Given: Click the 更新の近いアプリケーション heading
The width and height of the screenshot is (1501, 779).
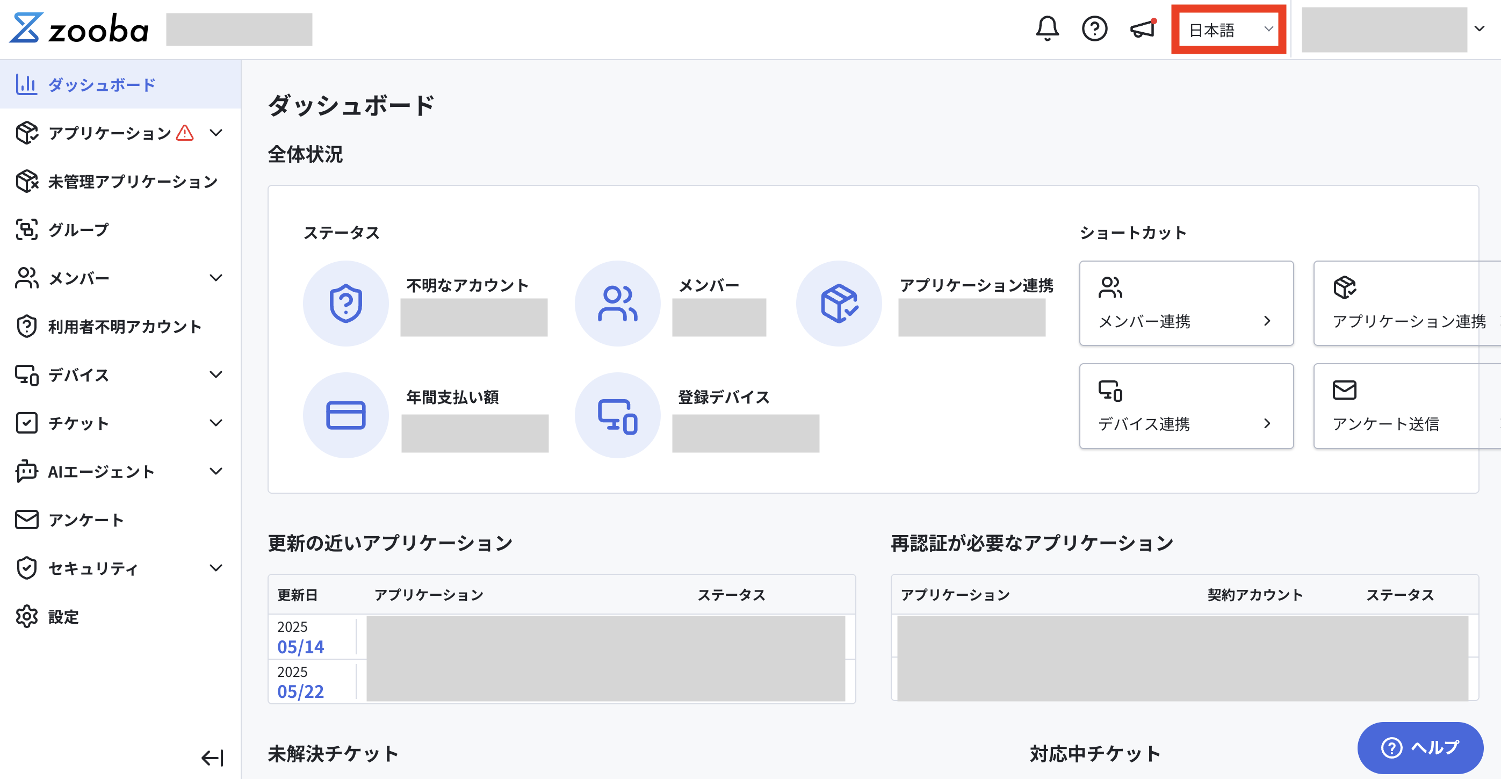Looking at the screenshot, I should [390, 543].
